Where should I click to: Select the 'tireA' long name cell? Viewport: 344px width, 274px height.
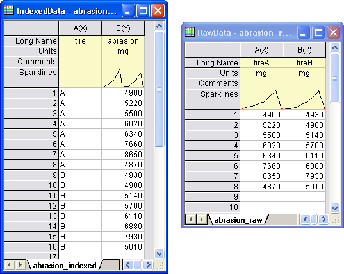261,63
